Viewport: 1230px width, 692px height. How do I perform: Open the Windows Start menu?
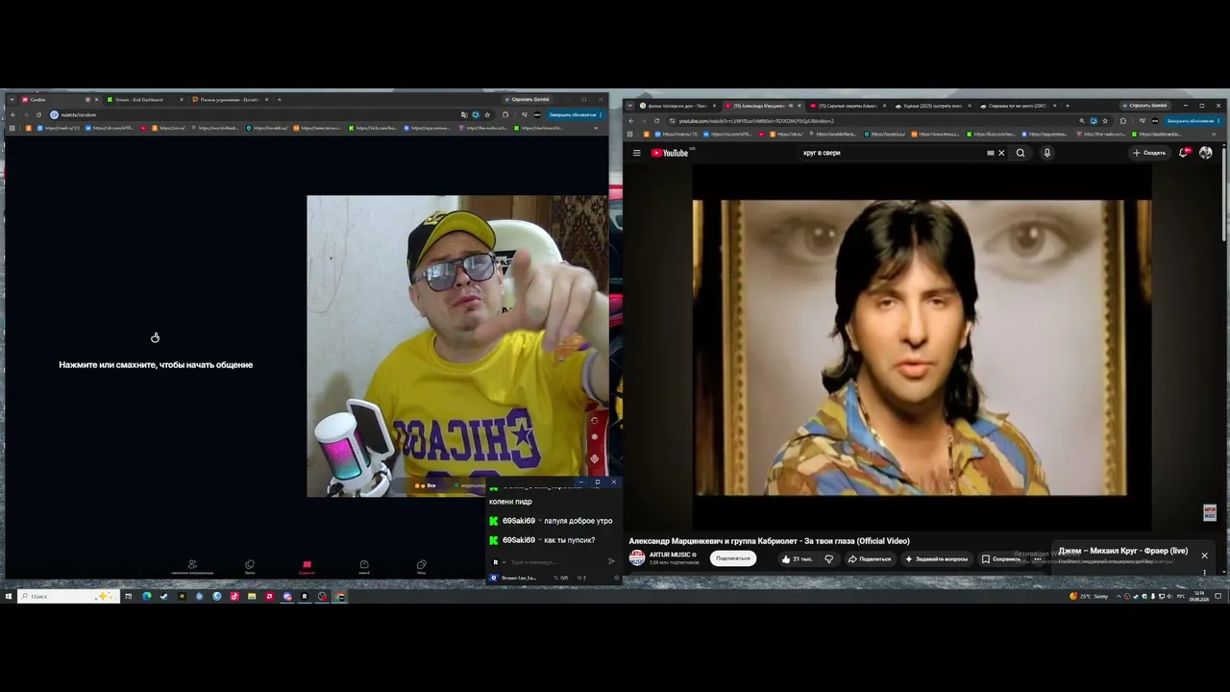click(9, 596)
